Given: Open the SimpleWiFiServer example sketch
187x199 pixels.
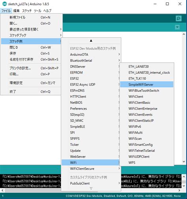Looking at the screenshot, I should 147,84.
